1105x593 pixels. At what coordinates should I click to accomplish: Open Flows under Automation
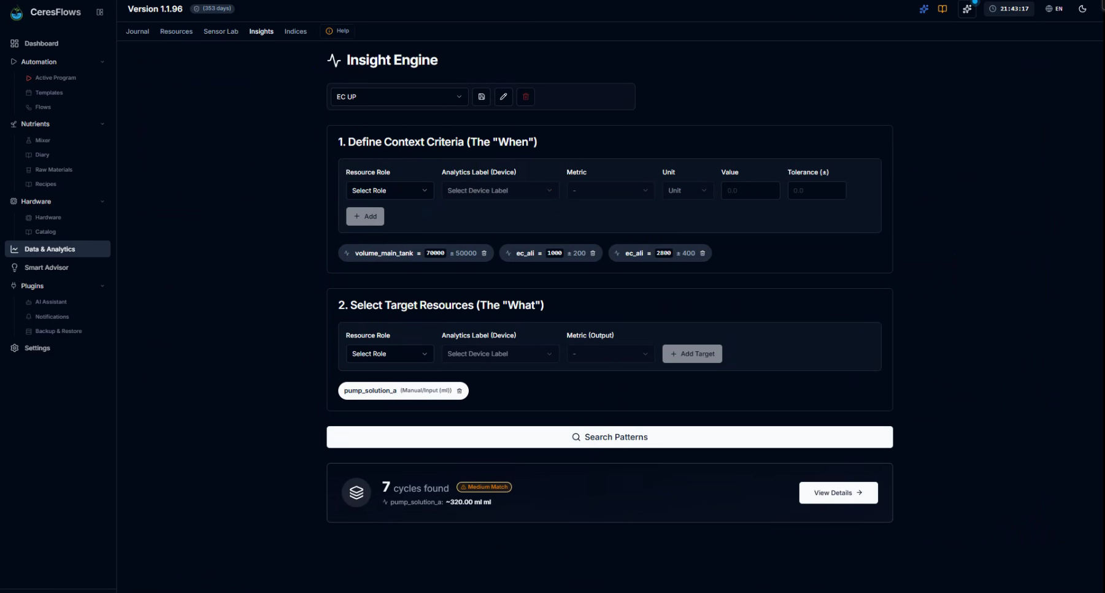point(43,107)
